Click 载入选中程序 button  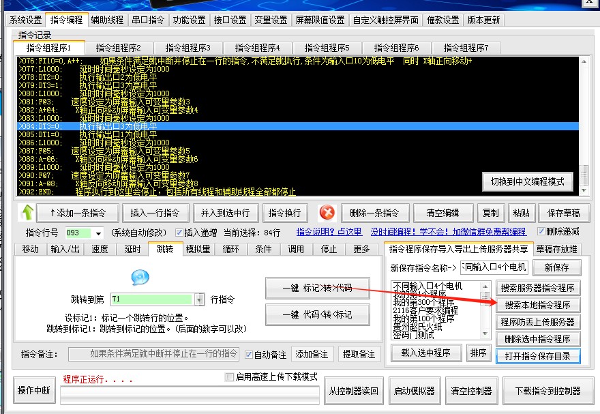point(426,353)
